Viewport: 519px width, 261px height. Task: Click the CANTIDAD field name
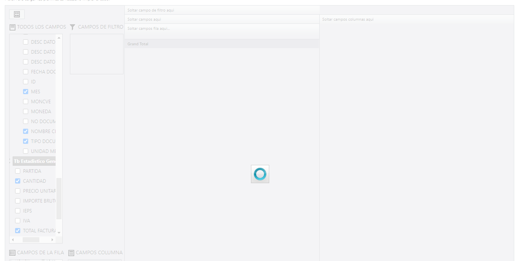point(35,181)
